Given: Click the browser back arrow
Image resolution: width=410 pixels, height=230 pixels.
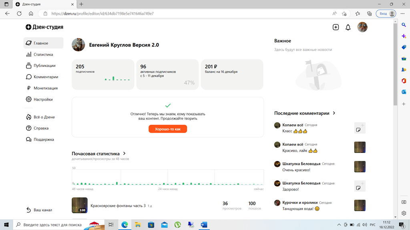Looking at the screenshot, I should (x=7, y=14).
